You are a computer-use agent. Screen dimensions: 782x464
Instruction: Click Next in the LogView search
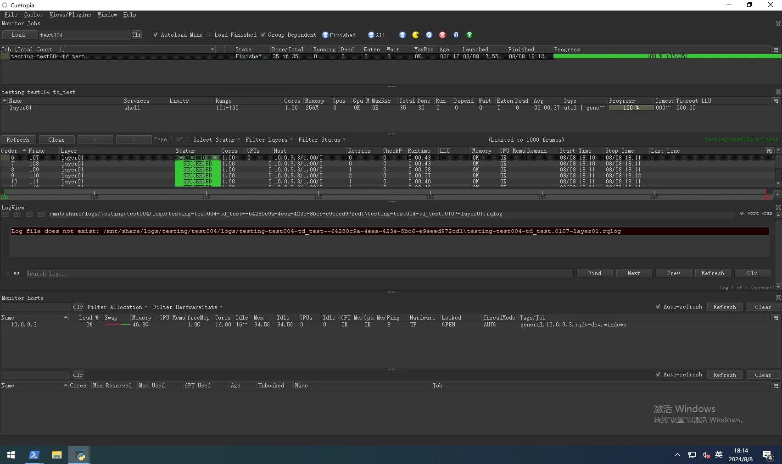[x=634, y=273]
